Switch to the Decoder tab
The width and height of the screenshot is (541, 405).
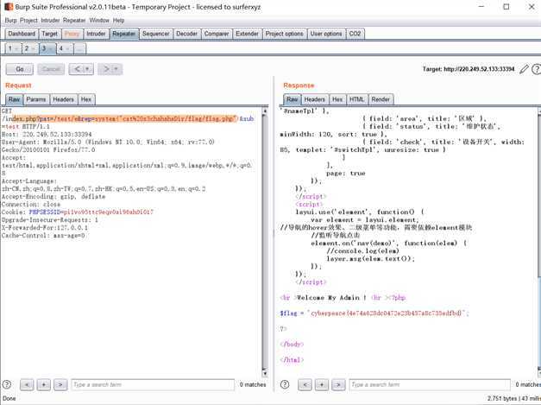coord(186,34)
